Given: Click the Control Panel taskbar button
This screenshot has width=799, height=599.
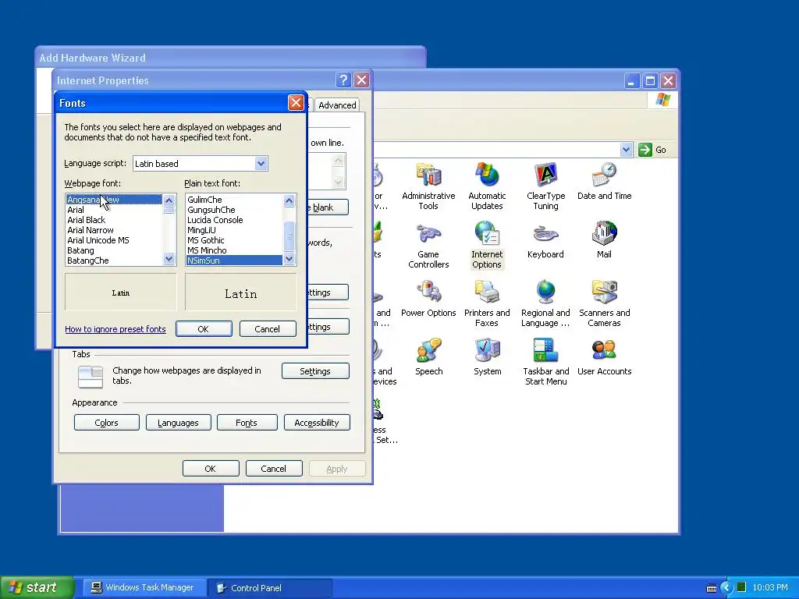Looking at the screenshot, I should coord(269,588).
